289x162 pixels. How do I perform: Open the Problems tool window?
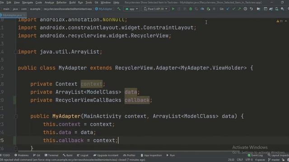tap(22, 155)
